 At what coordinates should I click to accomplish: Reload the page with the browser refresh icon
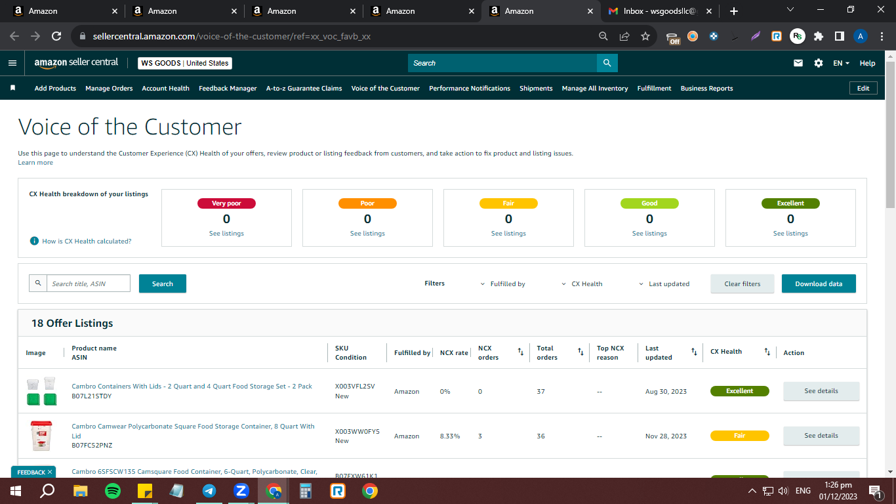tap(56, 36)
